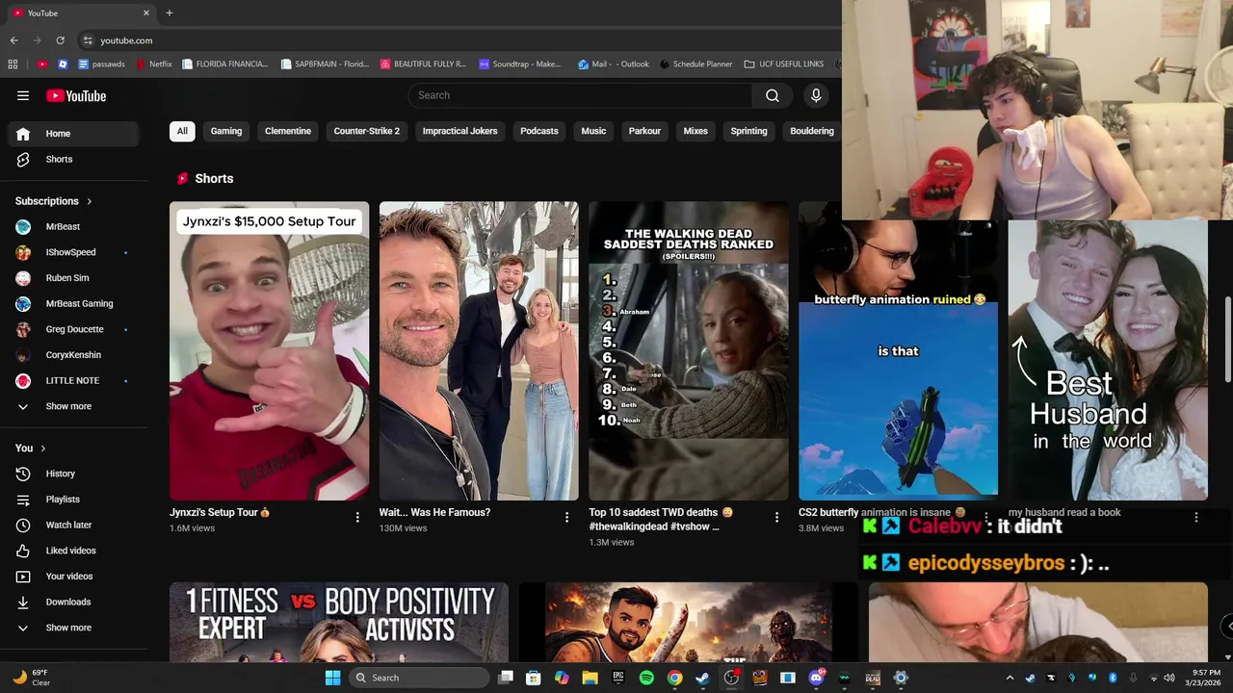Open options menu for Top 10 saddest TWD deaths

(776, 517)
